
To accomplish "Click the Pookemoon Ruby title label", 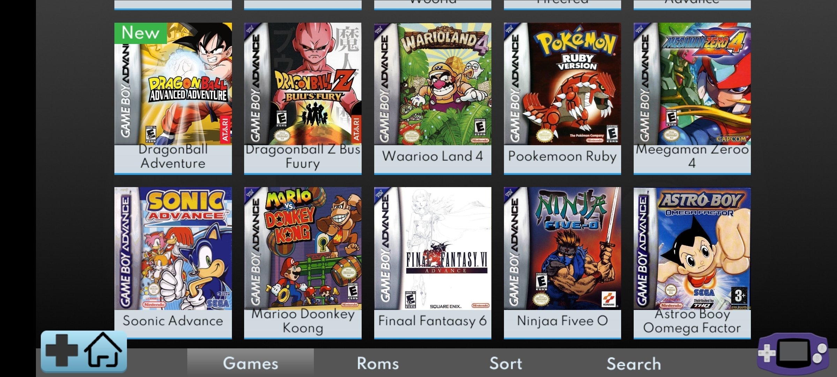I will click(x=562, y=156).
